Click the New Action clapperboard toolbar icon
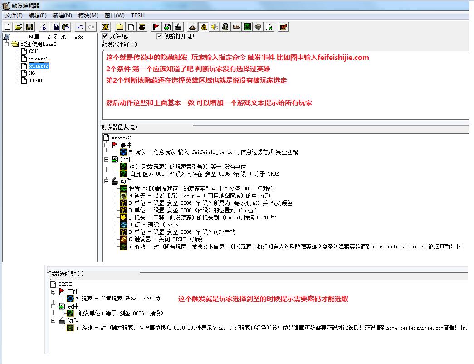The width and height of the screenshot is (474, 364). point(178,27)
